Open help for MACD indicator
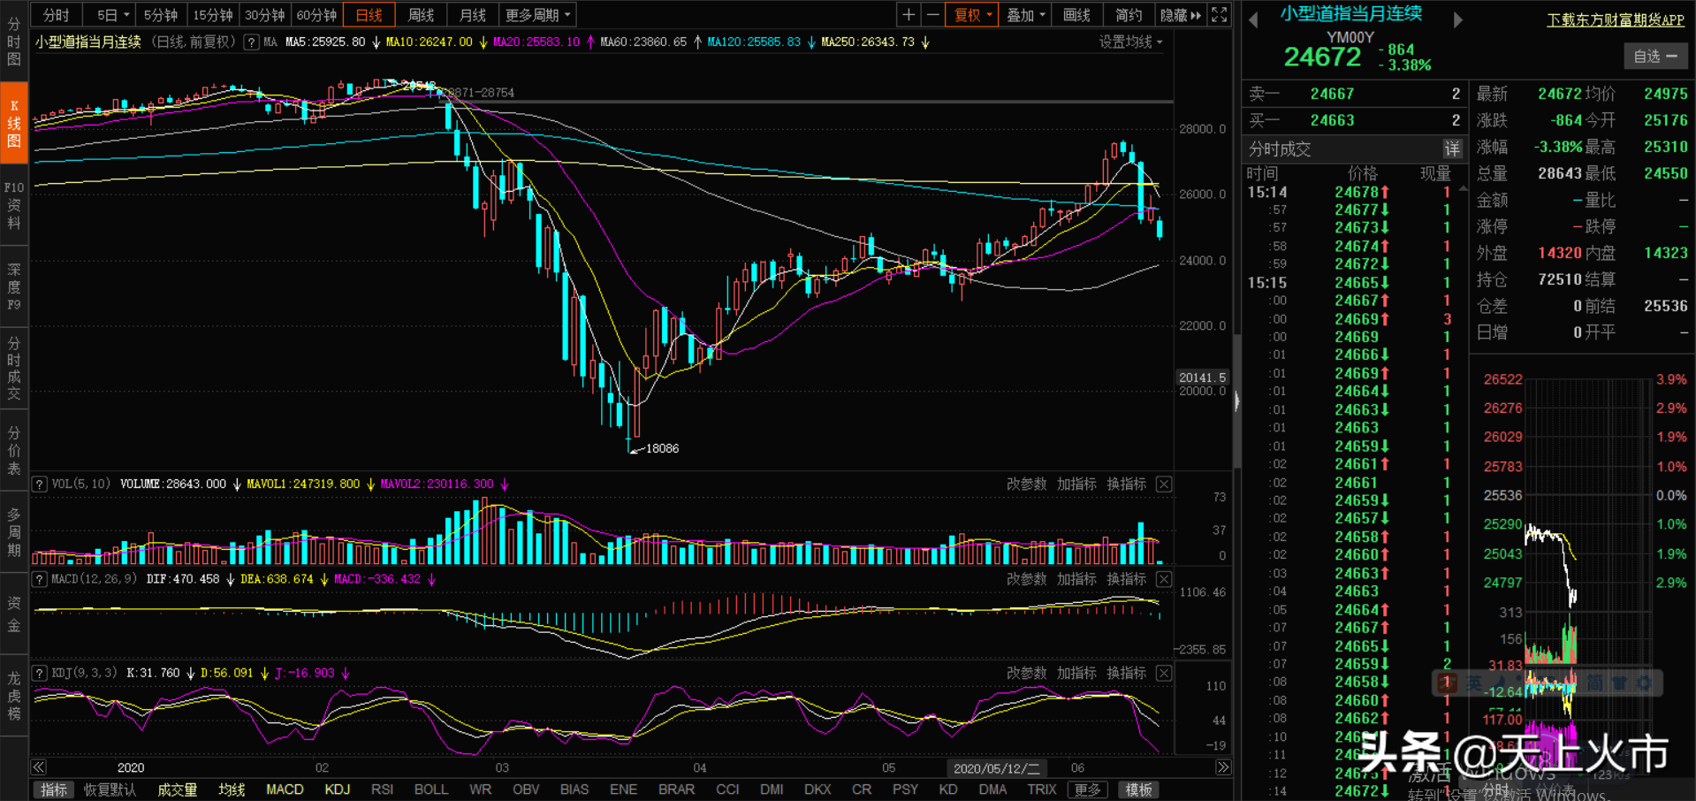 [x=40, y=579]
